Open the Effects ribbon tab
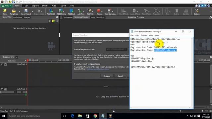This screenshot has height=119, width=212. pos(45,6)
